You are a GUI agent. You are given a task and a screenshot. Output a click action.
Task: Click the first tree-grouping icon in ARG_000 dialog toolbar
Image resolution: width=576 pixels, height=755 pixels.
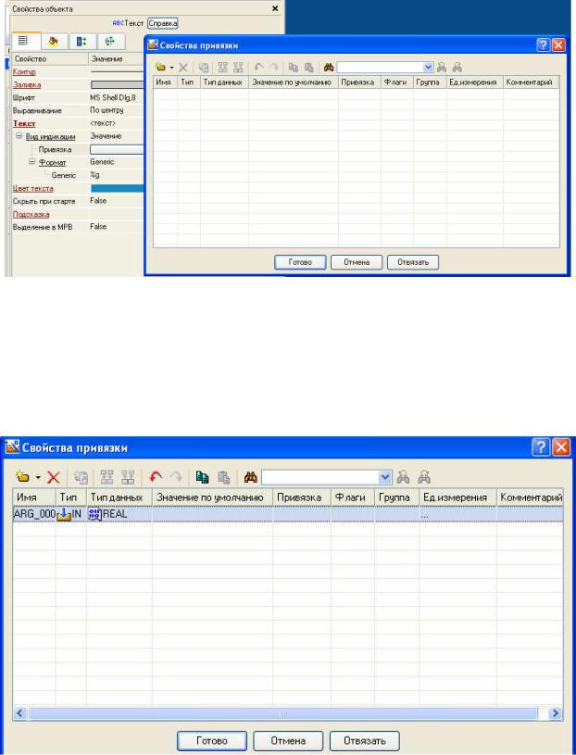[106, 477]
